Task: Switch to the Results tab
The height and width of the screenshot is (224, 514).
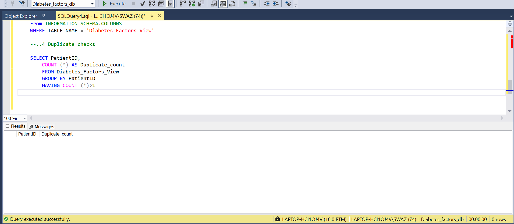Action: point(16,126)
